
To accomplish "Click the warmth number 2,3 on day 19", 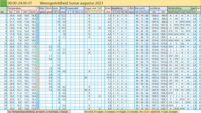I will click(50, 71).
